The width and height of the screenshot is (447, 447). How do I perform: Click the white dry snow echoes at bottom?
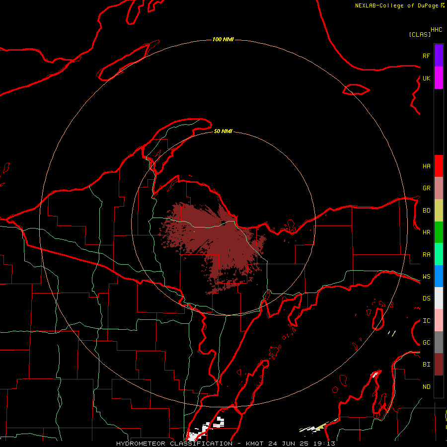205,429
